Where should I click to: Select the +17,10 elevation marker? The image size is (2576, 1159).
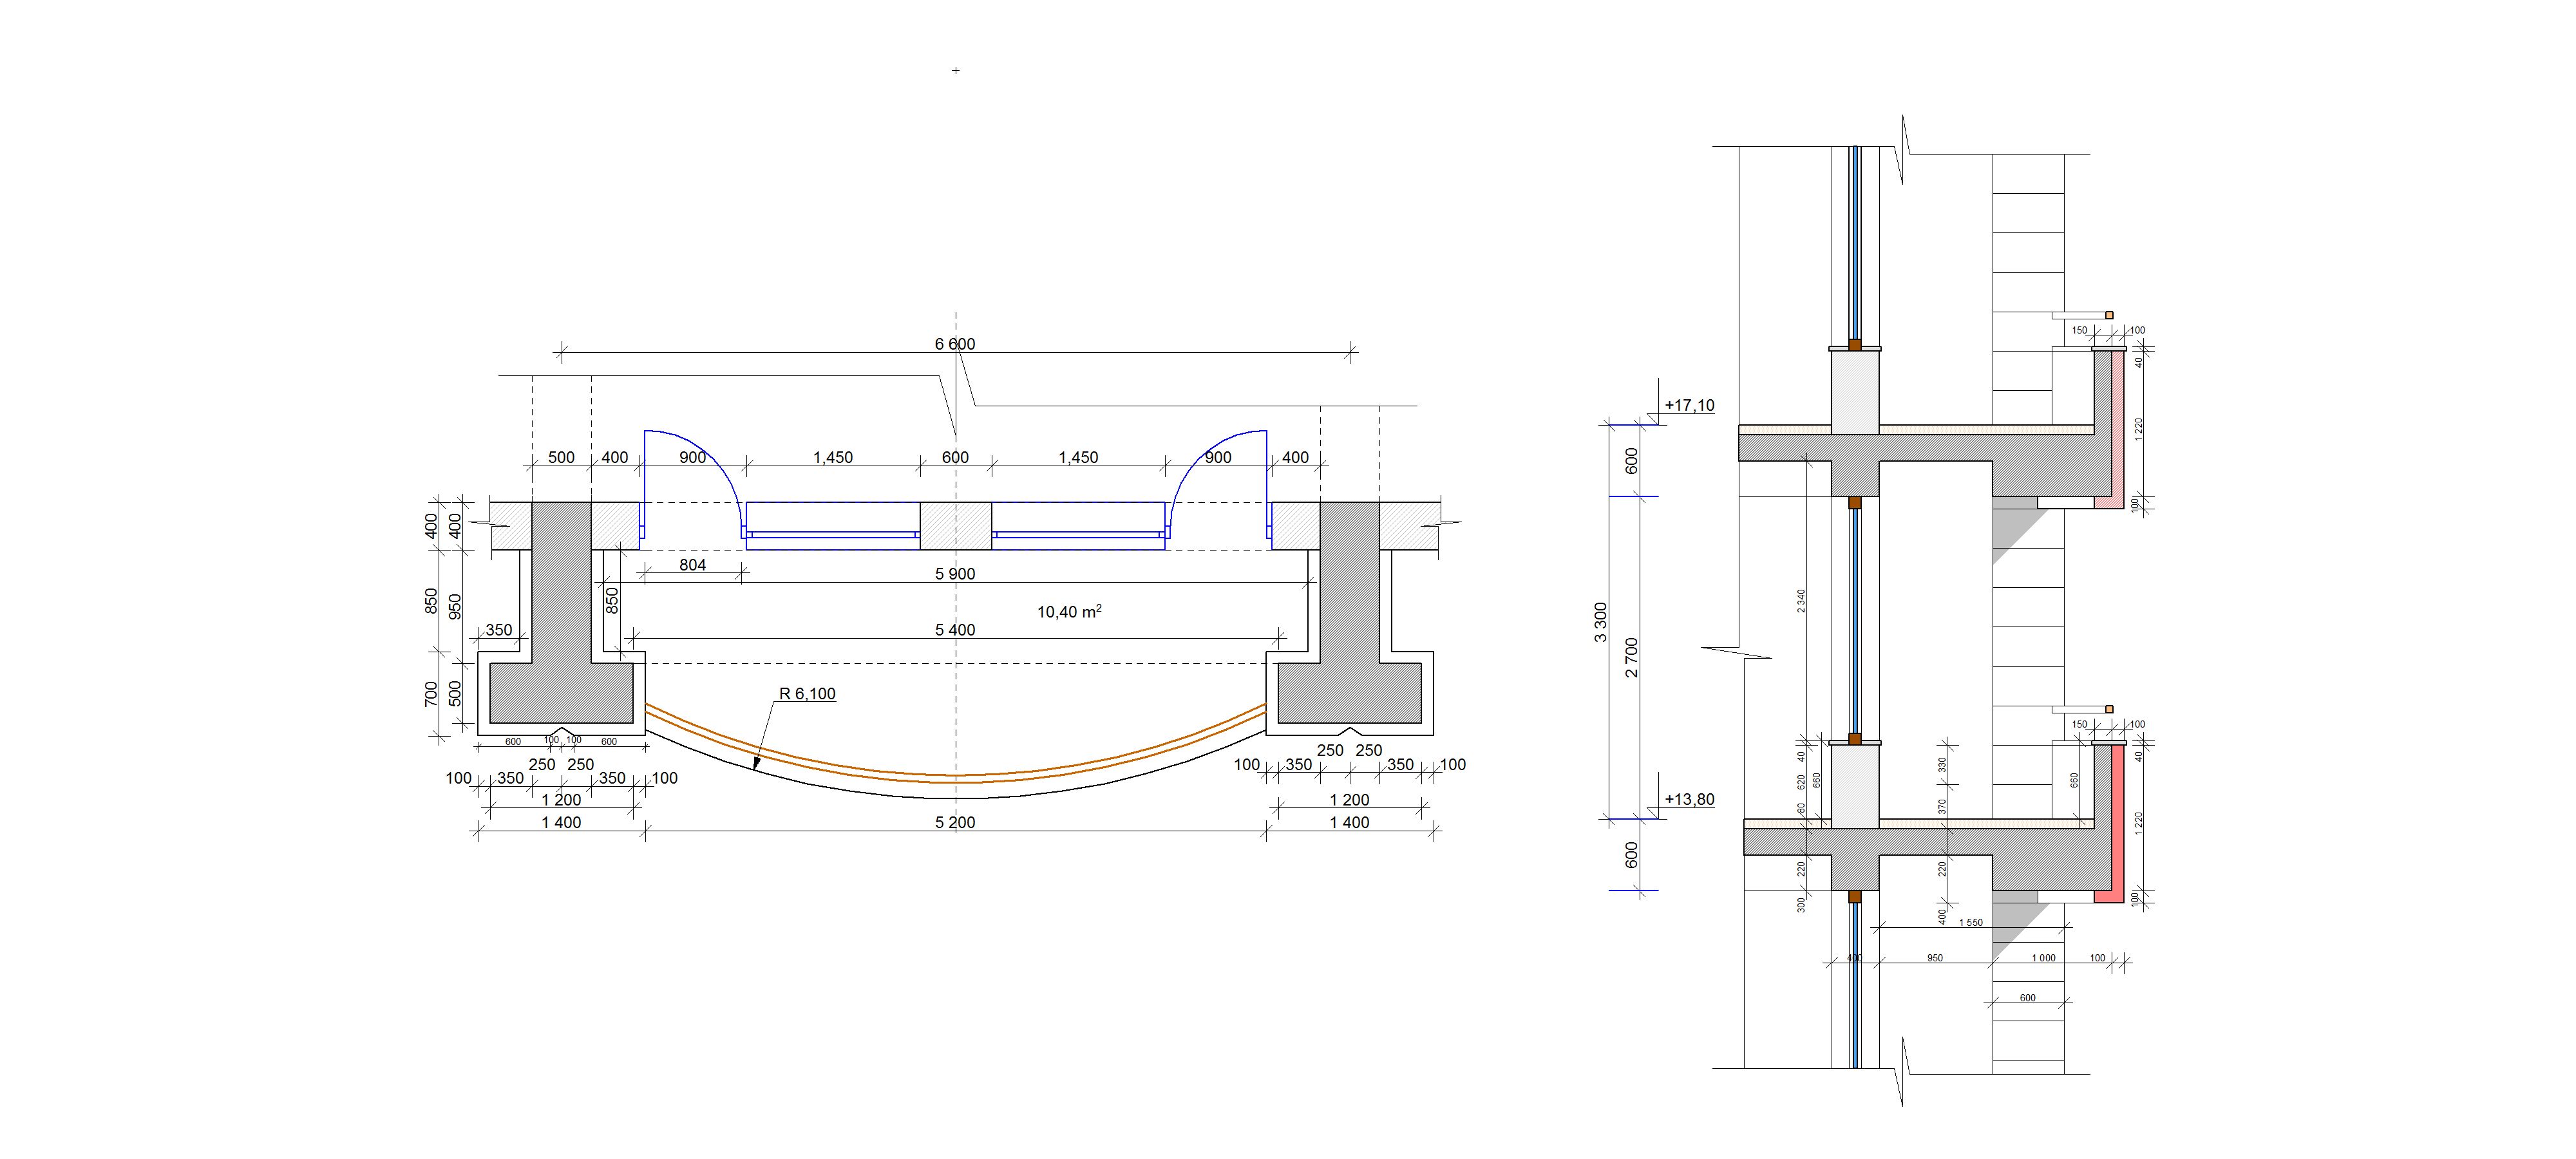pyautogui.click(x=1689, y=405)
